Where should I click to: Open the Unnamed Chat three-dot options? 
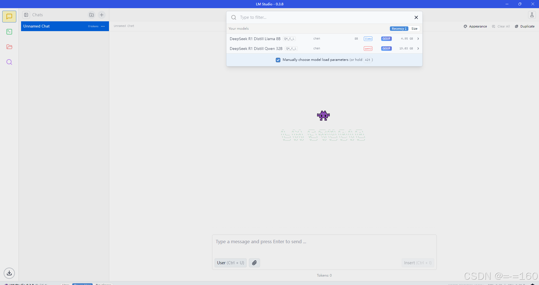point(103,26)
